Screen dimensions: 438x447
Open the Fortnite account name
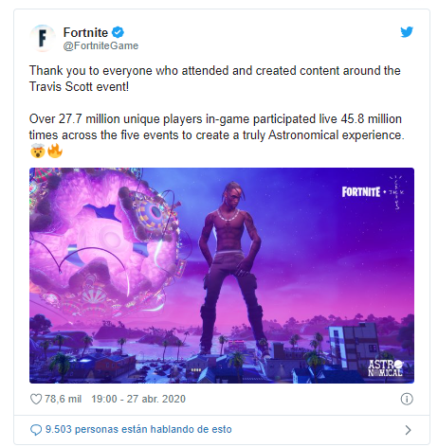[x=85, y=32]
